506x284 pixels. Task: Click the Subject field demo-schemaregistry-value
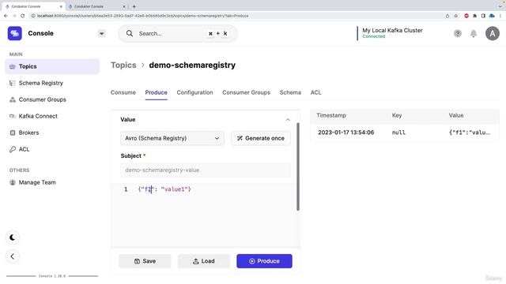pyautogui.click(x=206, y=170)
